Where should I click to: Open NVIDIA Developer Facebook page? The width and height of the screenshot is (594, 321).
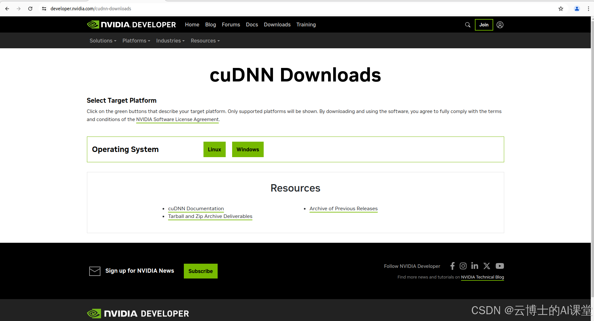tap(452, 266)
